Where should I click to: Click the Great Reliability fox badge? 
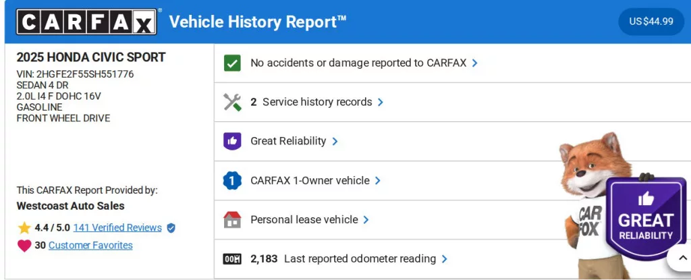coord(645,219)
